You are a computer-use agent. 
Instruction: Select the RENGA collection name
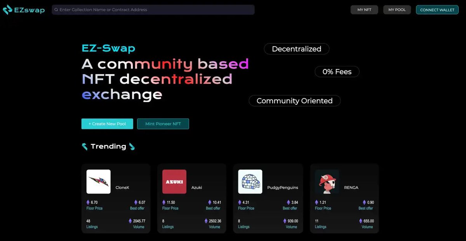coord(351,187)
